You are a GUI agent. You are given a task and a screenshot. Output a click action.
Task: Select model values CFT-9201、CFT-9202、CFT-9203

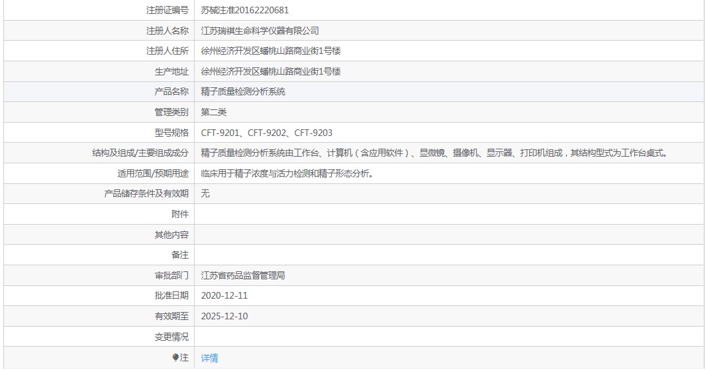point(267,133)
